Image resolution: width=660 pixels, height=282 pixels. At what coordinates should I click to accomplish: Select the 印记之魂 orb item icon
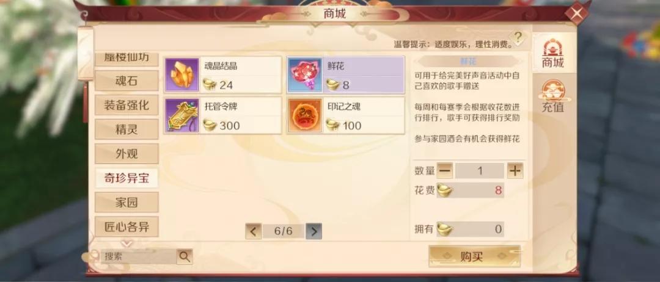(305, 115)
